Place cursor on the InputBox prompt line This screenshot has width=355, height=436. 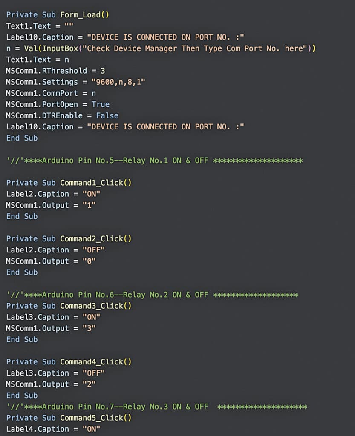[x=161, y=49]
